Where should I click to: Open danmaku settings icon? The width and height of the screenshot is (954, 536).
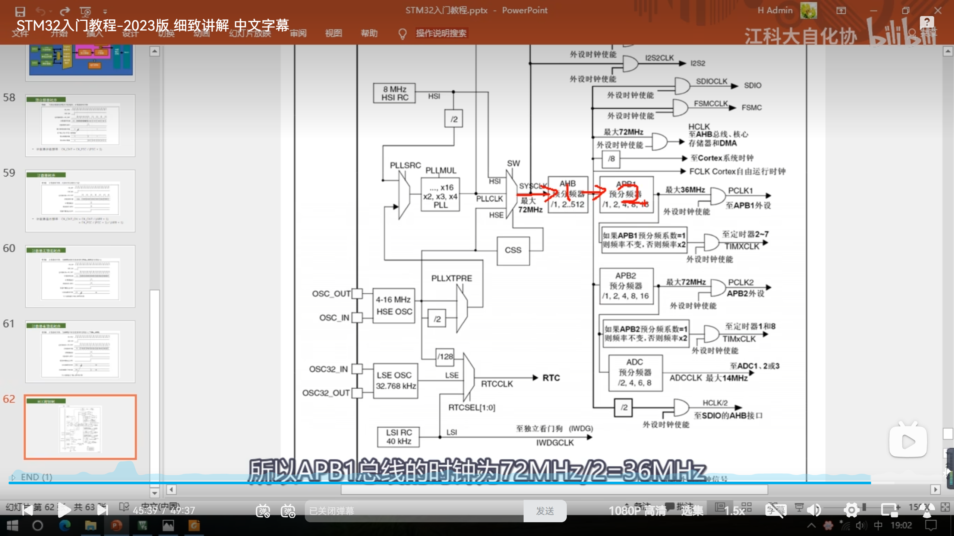tap(288, 511)
